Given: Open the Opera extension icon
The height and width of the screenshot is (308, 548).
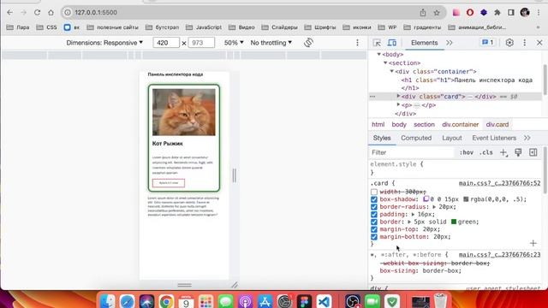Looking at the screenshot, I should coord(470,13).
